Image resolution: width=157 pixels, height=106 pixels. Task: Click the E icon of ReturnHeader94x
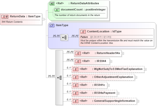pyautogui.click(x=78, y=53)
